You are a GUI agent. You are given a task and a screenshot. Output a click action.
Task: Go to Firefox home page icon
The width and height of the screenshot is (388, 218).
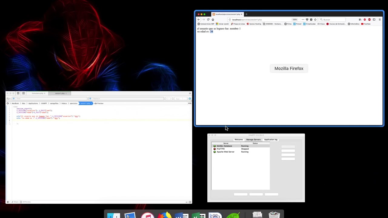point(213,20)
